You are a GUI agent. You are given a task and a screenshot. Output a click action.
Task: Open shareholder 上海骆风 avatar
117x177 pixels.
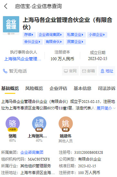tap(39, 124)
